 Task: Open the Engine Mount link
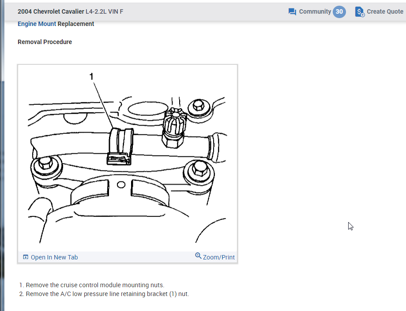pos(37,24)
